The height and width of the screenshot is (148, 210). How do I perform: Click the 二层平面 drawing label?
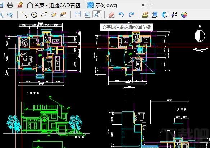point(180,110)
